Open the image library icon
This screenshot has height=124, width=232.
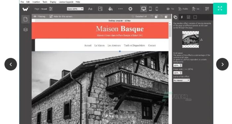coord(100,9)
